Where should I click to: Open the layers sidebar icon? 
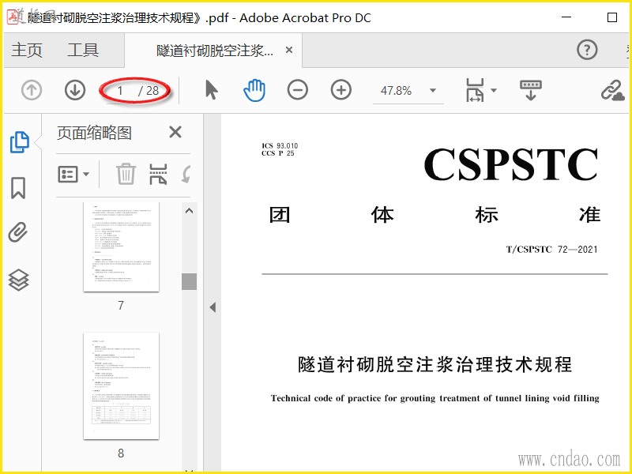[18, 280]
